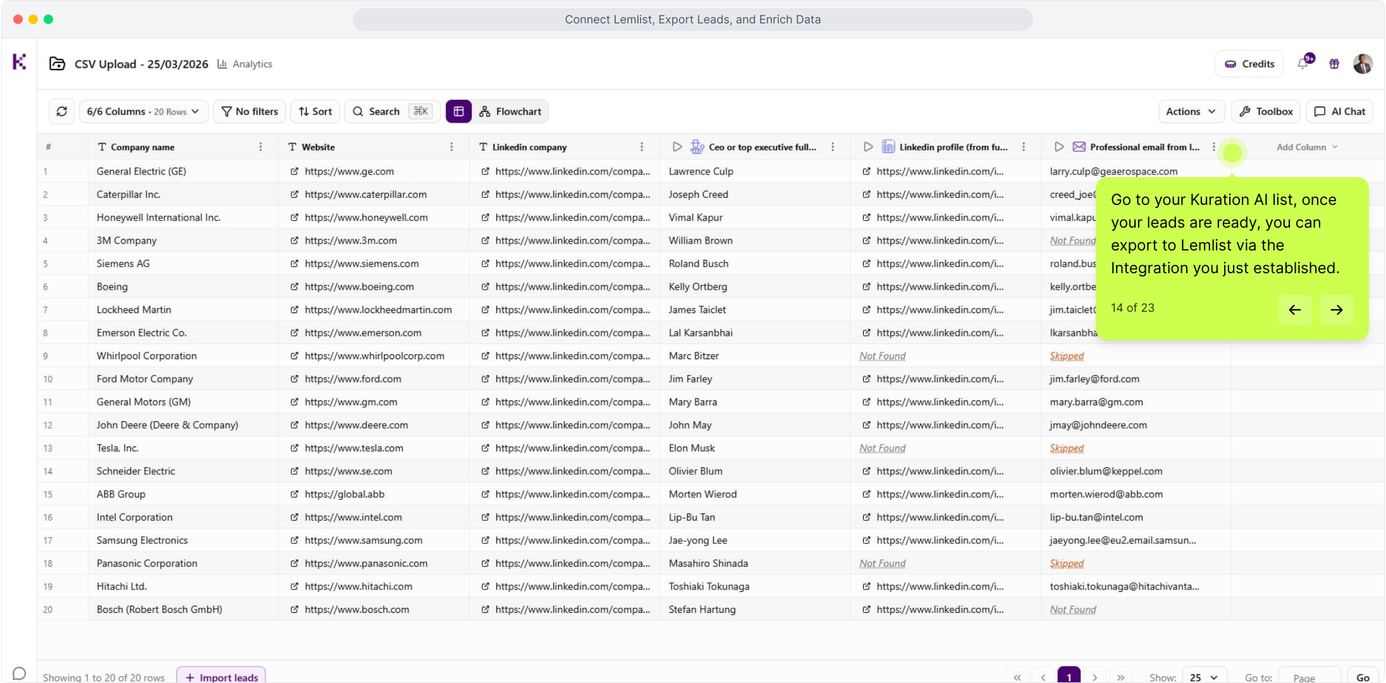The width and height of the screenshot is (1386, 683).
Task: Click the Kuration K logo in sidebar
Action: [x=19, y=61]
